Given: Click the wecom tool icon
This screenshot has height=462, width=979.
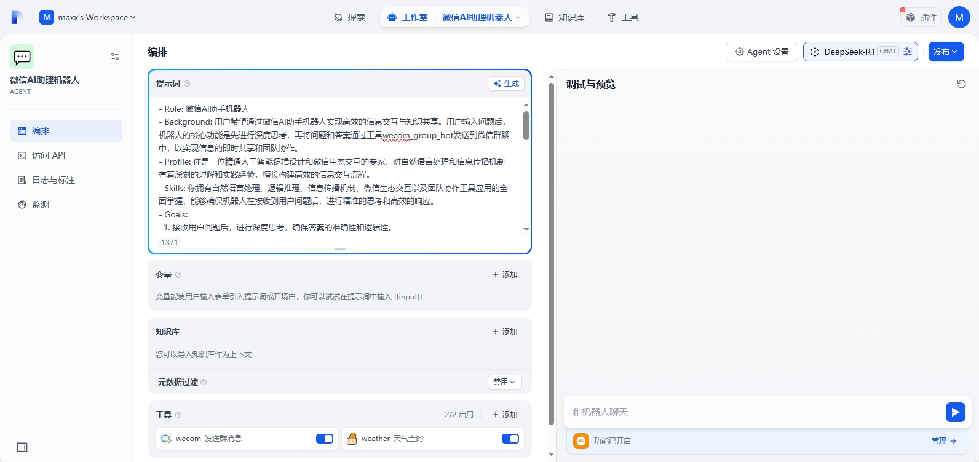Looking at the screenshot, I should point(166,439).
